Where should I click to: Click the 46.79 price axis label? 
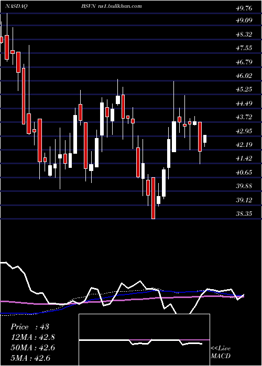[x=244, y=62]
